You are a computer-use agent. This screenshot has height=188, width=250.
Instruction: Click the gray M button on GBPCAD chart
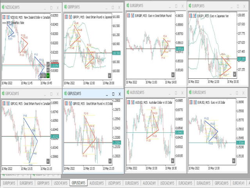48,161
